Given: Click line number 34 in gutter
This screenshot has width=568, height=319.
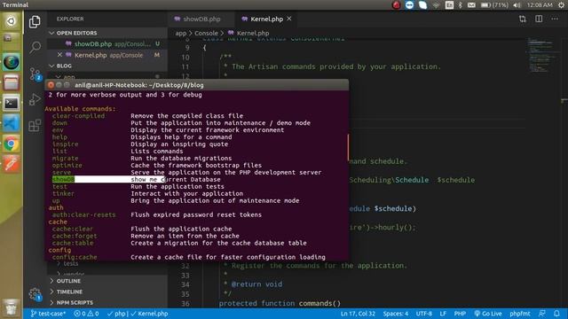Looking at the screenshot, I should (185, 284).
